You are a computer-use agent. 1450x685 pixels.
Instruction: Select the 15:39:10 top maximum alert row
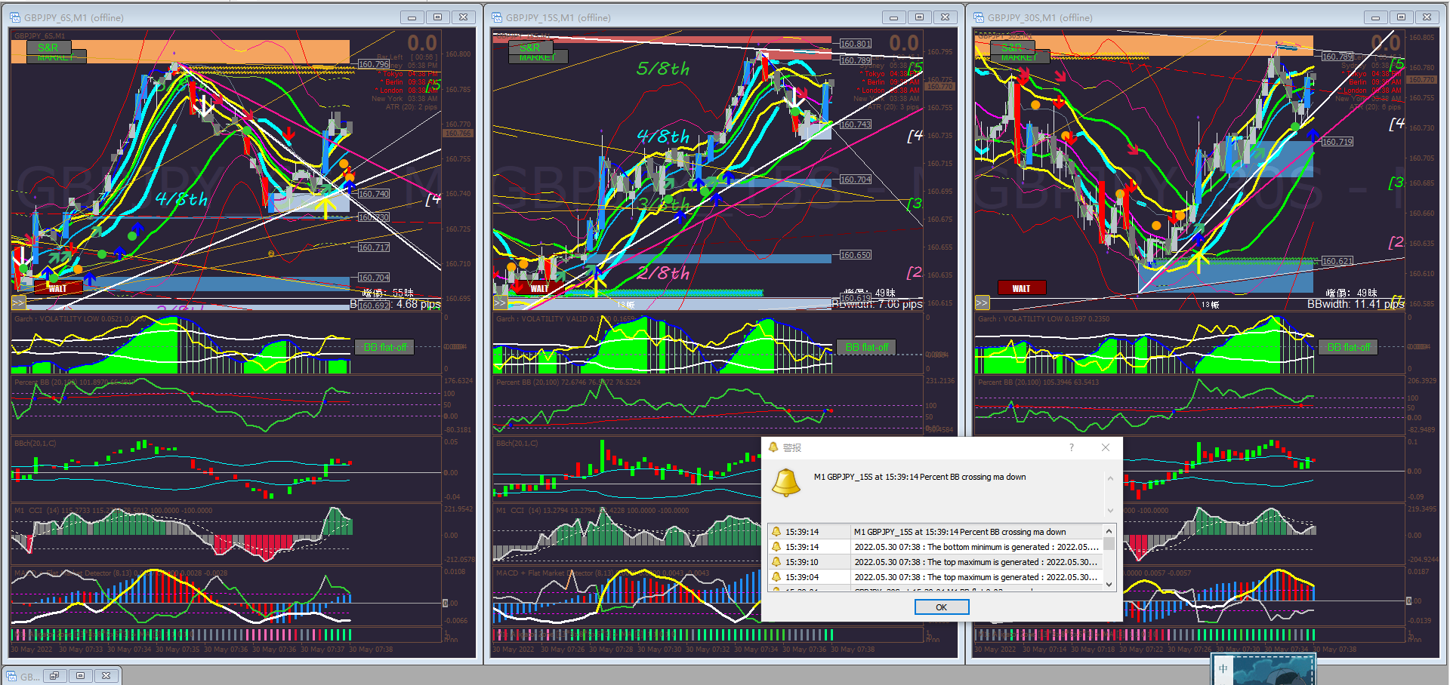(936, 562)
